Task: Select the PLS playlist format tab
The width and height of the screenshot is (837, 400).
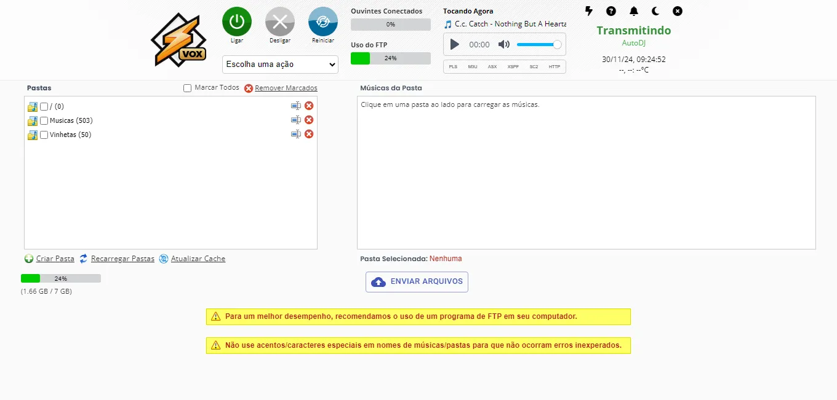Action: click(x=453, y=66)
